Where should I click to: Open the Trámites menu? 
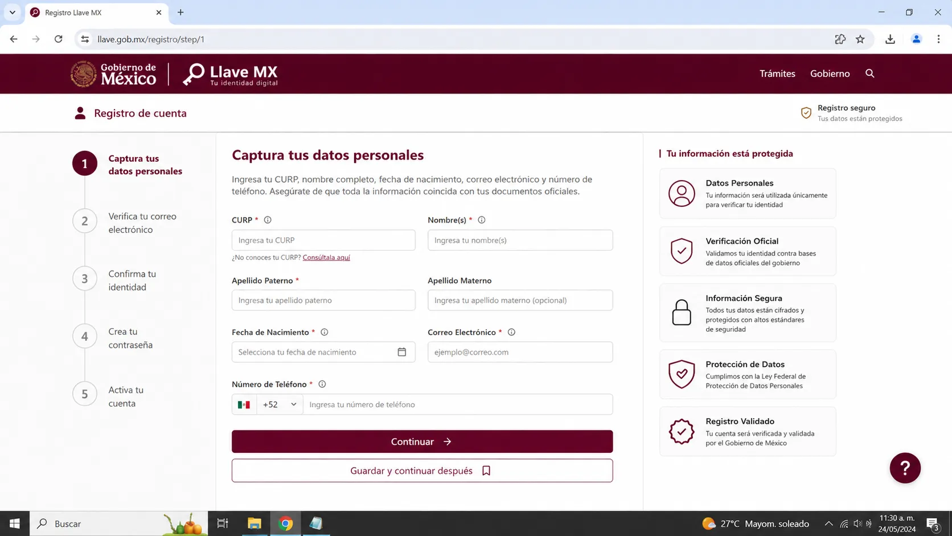tap(777, 73)
